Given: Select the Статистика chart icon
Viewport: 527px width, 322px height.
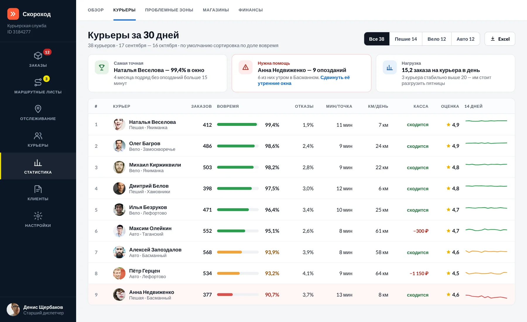Looking at the screenshot, I should (38, 163).
